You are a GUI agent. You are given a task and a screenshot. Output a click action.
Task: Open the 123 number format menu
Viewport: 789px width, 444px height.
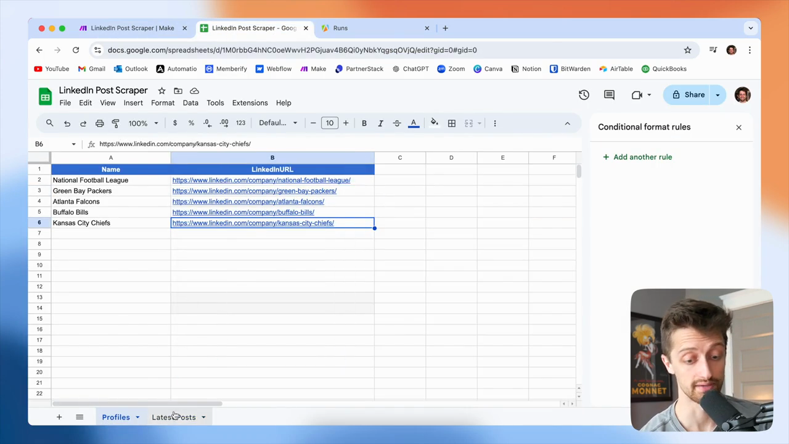pyautogui.click(x=240, y=123)
